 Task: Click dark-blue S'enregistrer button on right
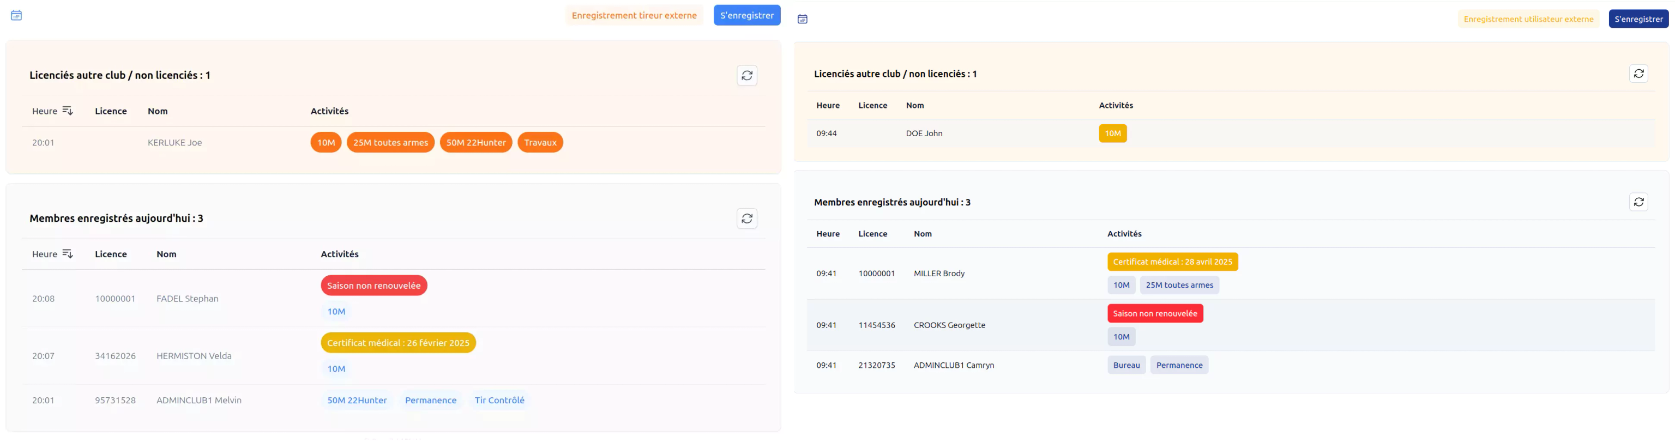[1638, 19]
